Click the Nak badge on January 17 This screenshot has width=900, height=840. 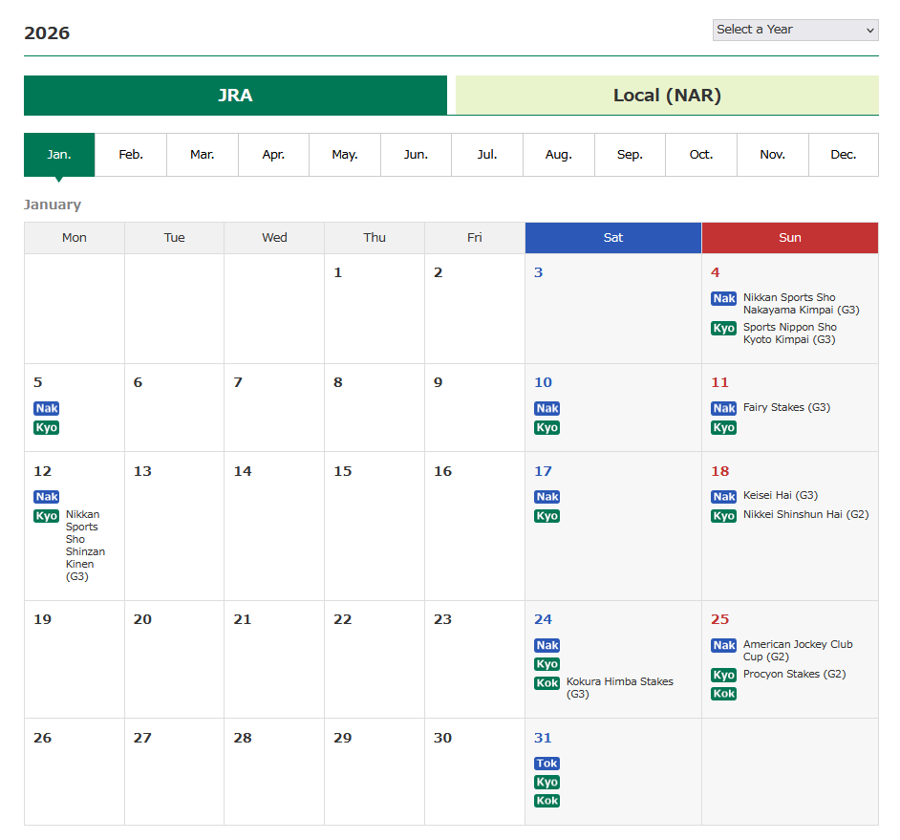point(547,497)
